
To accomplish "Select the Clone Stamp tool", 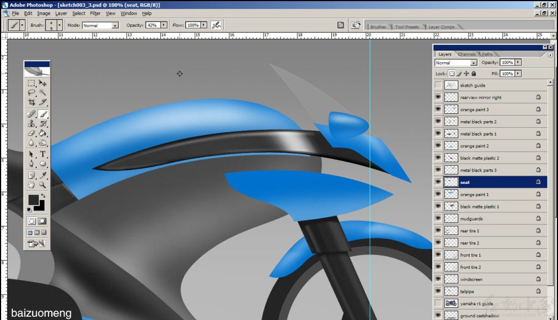I will 31,123.
